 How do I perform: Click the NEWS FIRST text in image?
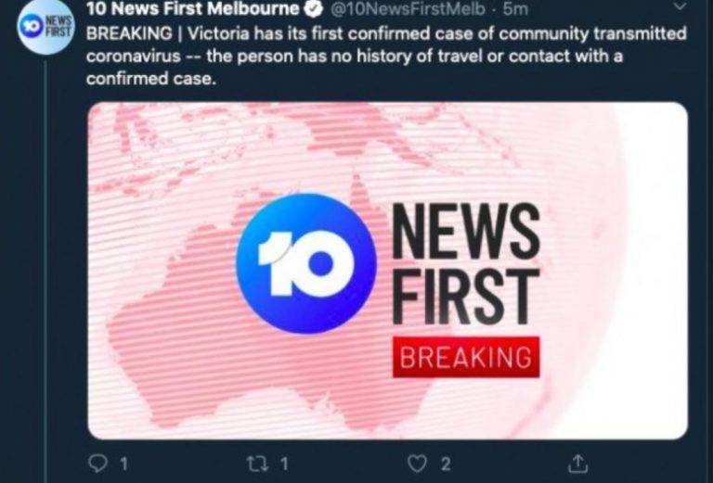point(466,264)
